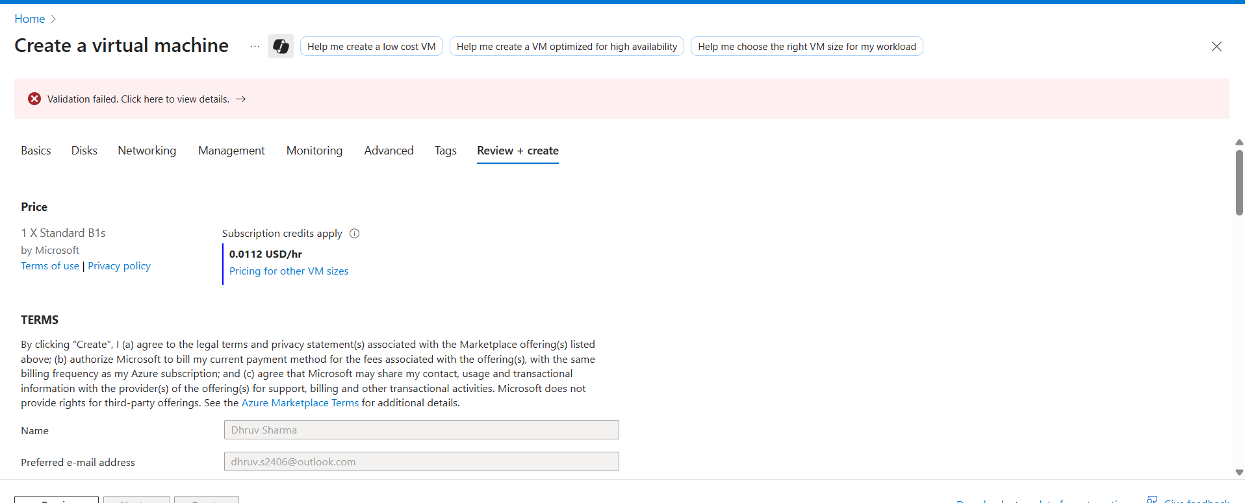Open Pricing for other VM sizes

[289, 271]
